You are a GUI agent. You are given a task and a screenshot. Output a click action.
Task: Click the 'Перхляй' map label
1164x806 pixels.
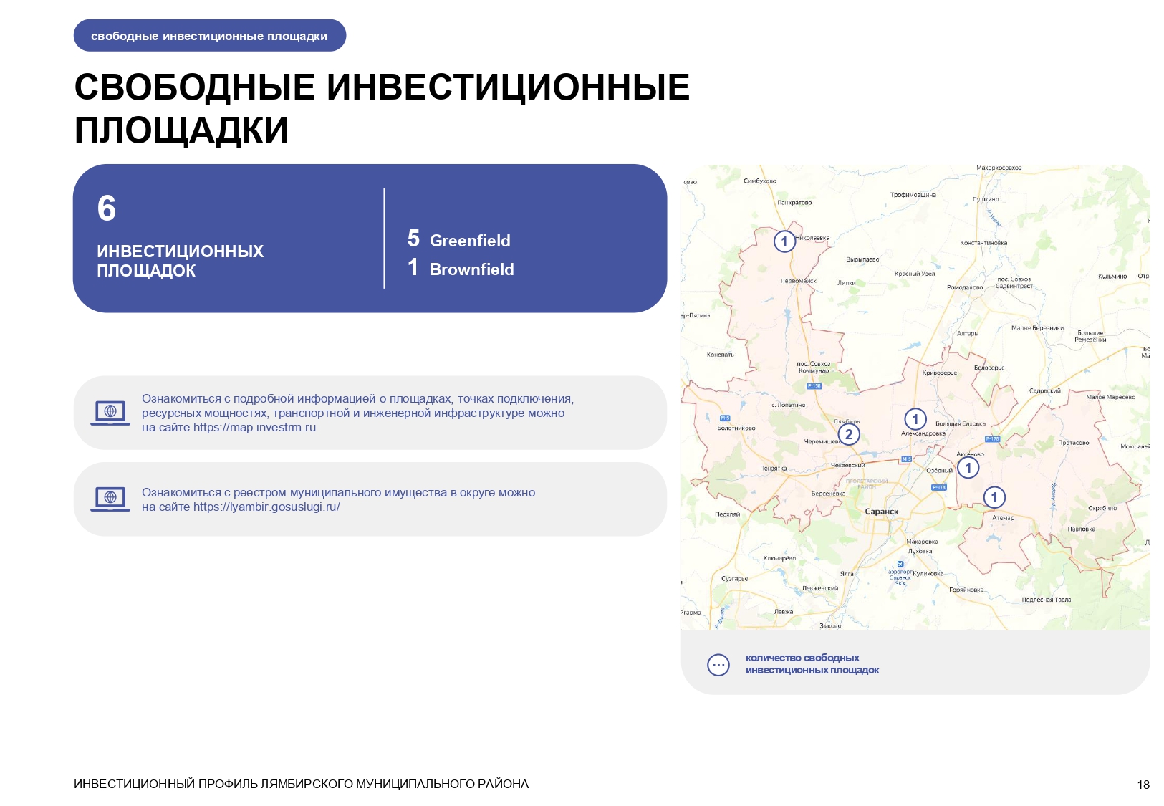pos(728,514)
